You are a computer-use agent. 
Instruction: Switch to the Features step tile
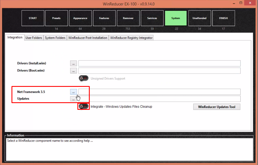(104, 18)
